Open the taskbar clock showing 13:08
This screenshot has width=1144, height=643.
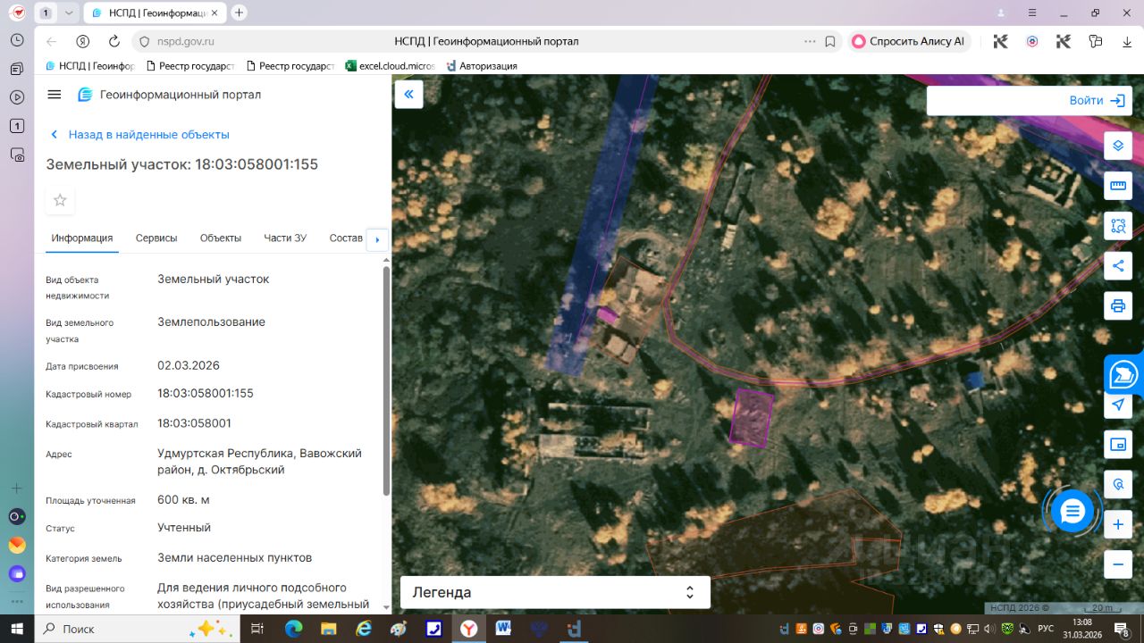[1082, 629]
